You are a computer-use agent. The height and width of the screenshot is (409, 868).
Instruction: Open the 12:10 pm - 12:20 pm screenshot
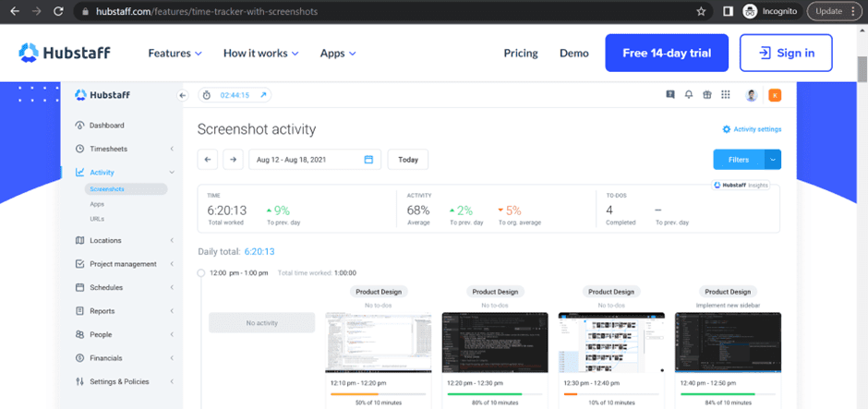click(x=378, y=343)
